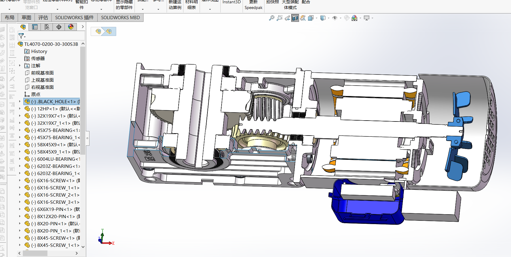Click the feature tree vertical scrollbar
Viewport: 511px width, 257px height.
pos(83,100)
